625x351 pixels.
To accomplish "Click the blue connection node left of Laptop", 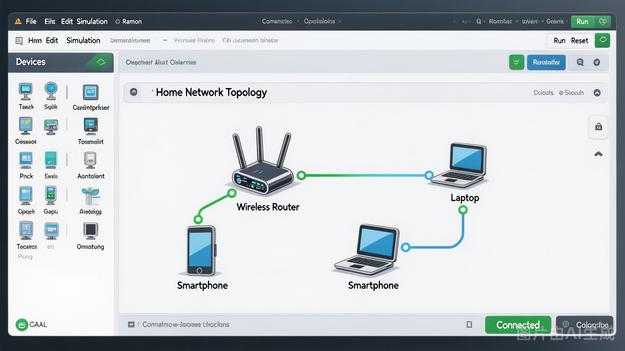I will click(x=429, y=175).
